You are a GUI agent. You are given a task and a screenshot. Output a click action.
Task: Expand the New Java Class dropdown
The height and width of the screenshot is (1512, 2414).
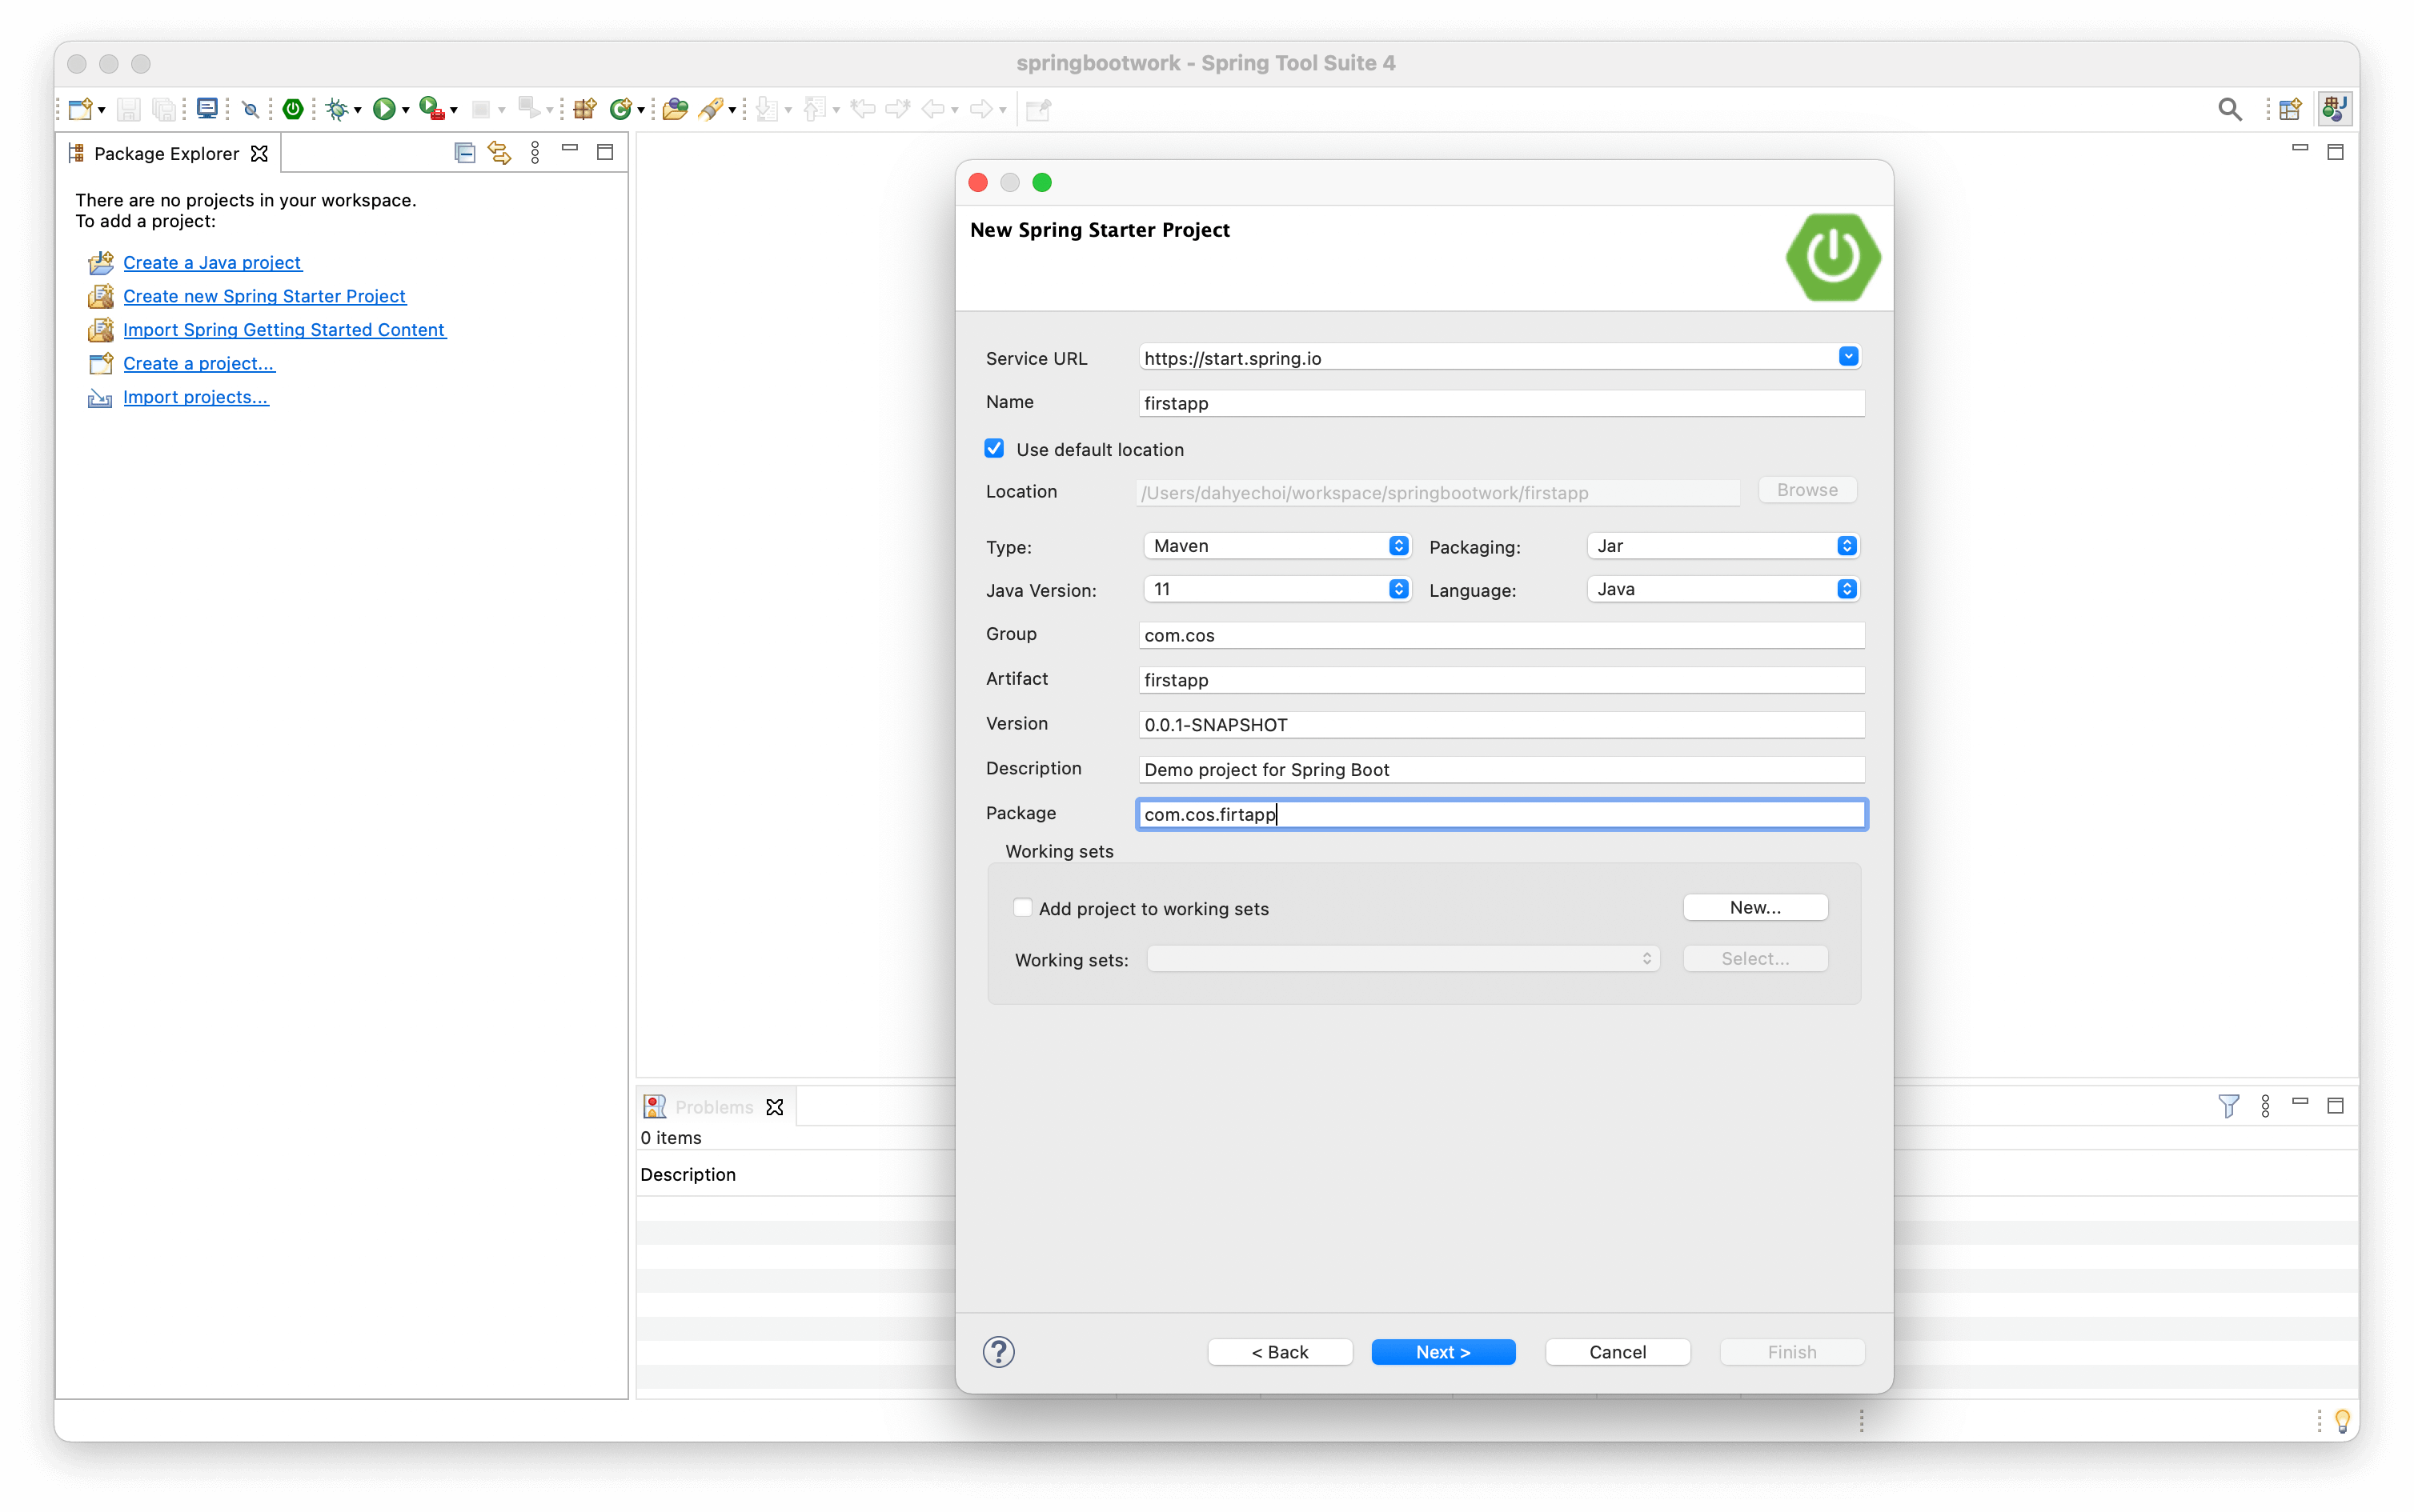point(641,110)
